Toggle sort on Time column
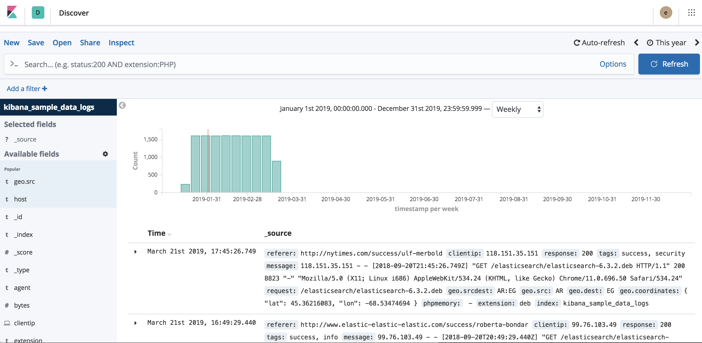The image size is (702, 343). point(169,234)
